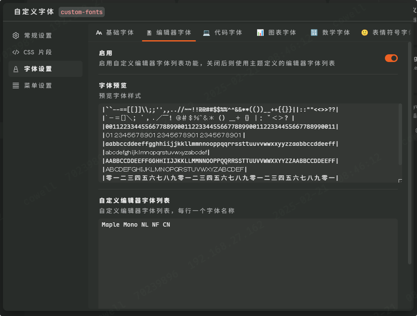Click the settings panel's right vertical scrollbar
The width and height of the screenshot is (417, 316).
click(410, 153)
